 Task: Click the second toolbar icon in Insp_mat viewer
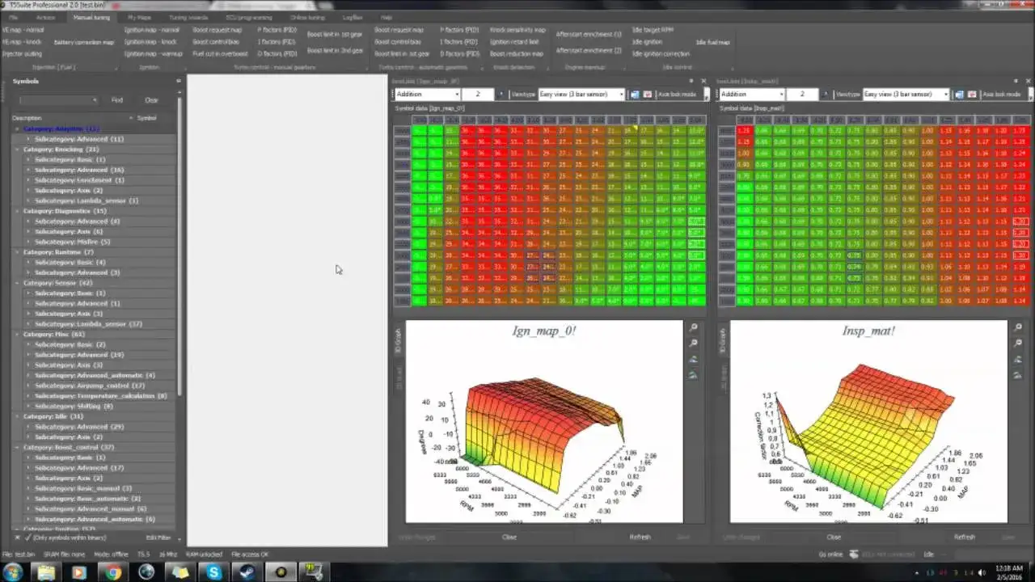click(x=972, y=95)
